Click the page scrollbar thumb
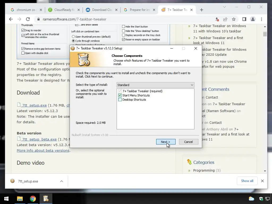Screen dimensions: 272x204 (x=265, y=34)
